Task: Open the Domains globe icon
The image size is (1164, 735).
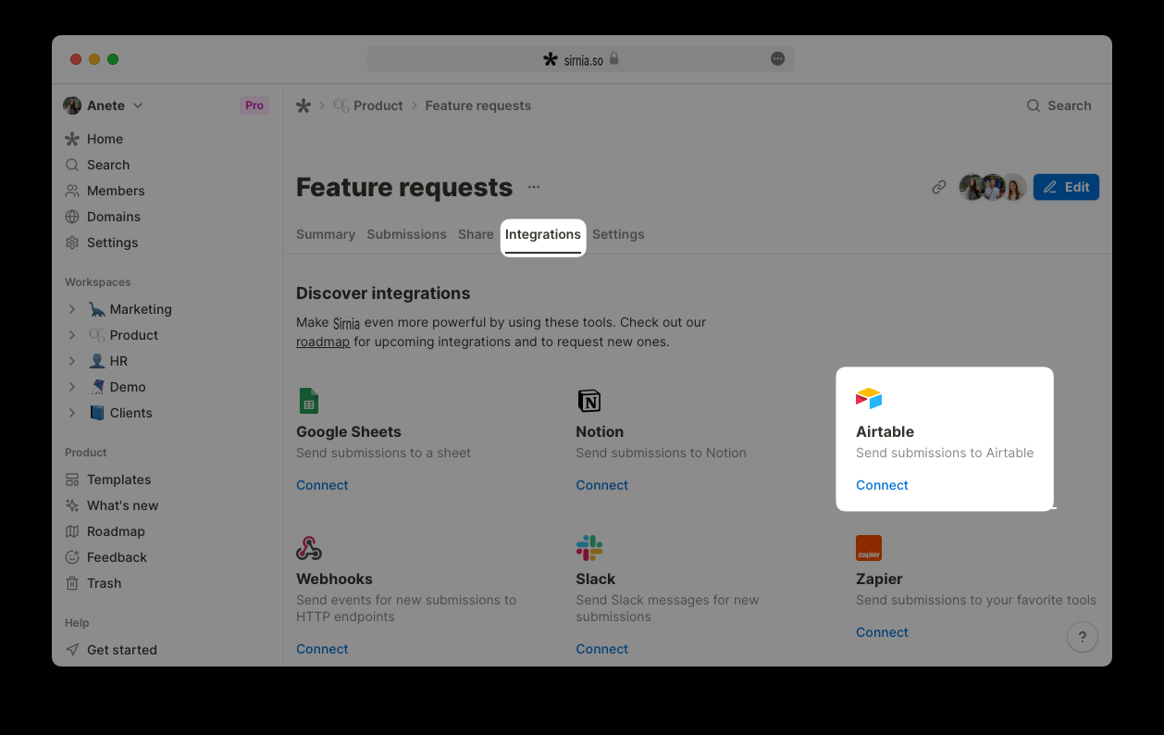Action: [x=72, y=217]
